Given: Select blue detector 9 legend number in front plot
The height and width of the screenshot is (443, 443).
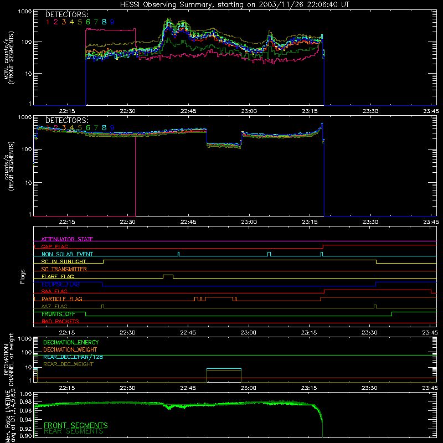Looking at the screenshot, I should (x=112, y=22).
